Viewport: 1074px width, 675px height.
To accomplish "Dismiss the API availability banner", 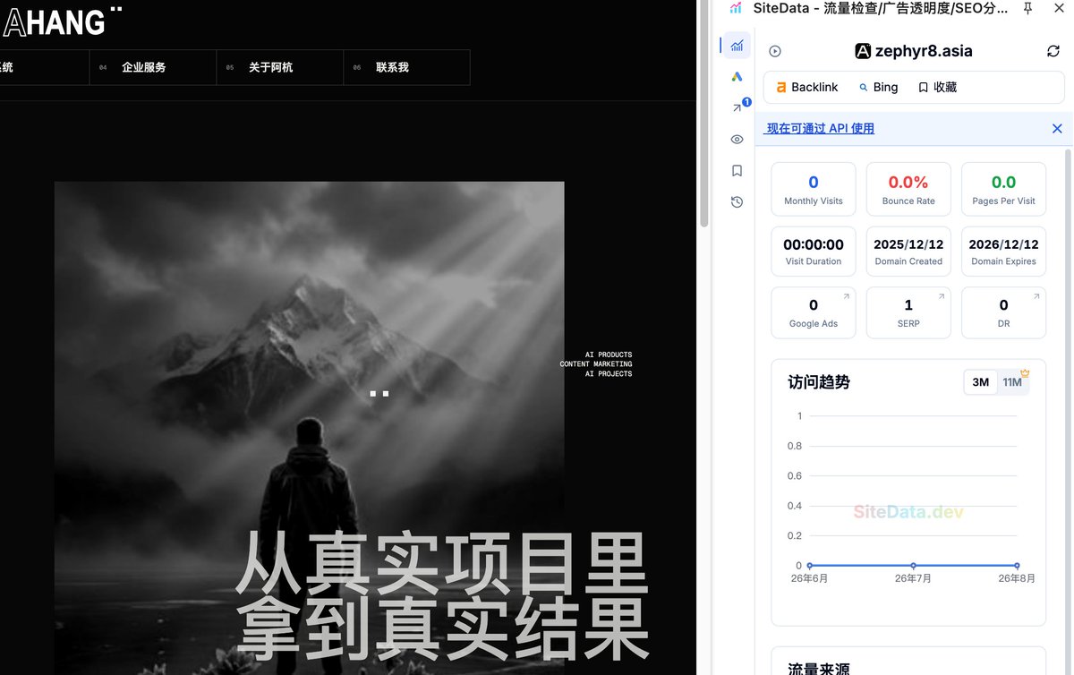I will (x=1057, y=129).
